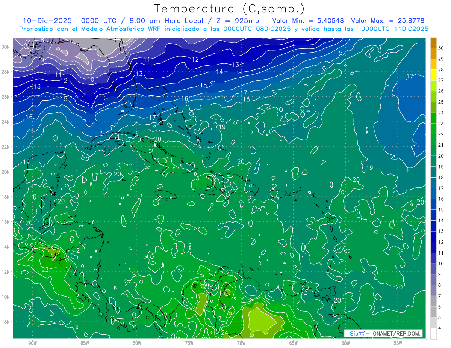Click the contour label 10 on the map
Image resolution: width=451 pixels, height=348 pixels.
[x=91, y=80]
